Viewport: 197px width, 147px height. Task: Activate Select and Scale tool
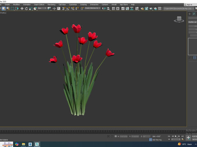tap(31, 9)
